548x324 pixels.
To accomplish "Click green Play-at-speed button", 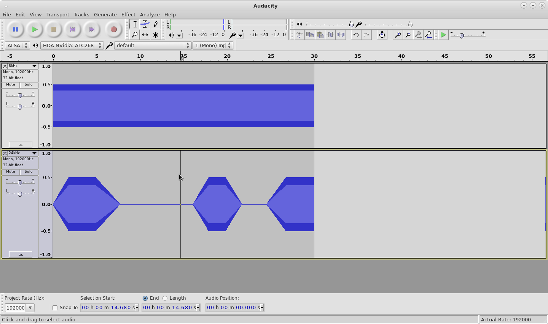I will 443,35.
